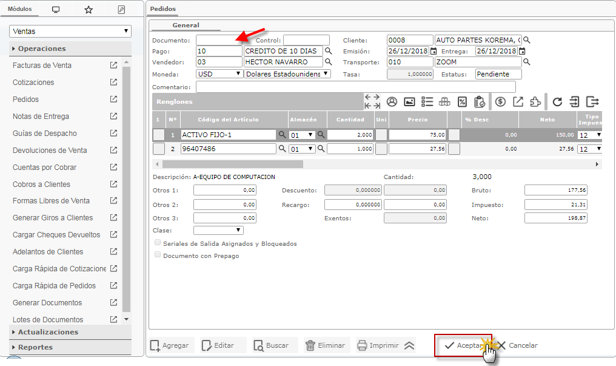The height and width of the screenshot is (366, 616).
Task: Open the Moneda USD dropdown
Action: pyautogui.click(x=219, y=73)
